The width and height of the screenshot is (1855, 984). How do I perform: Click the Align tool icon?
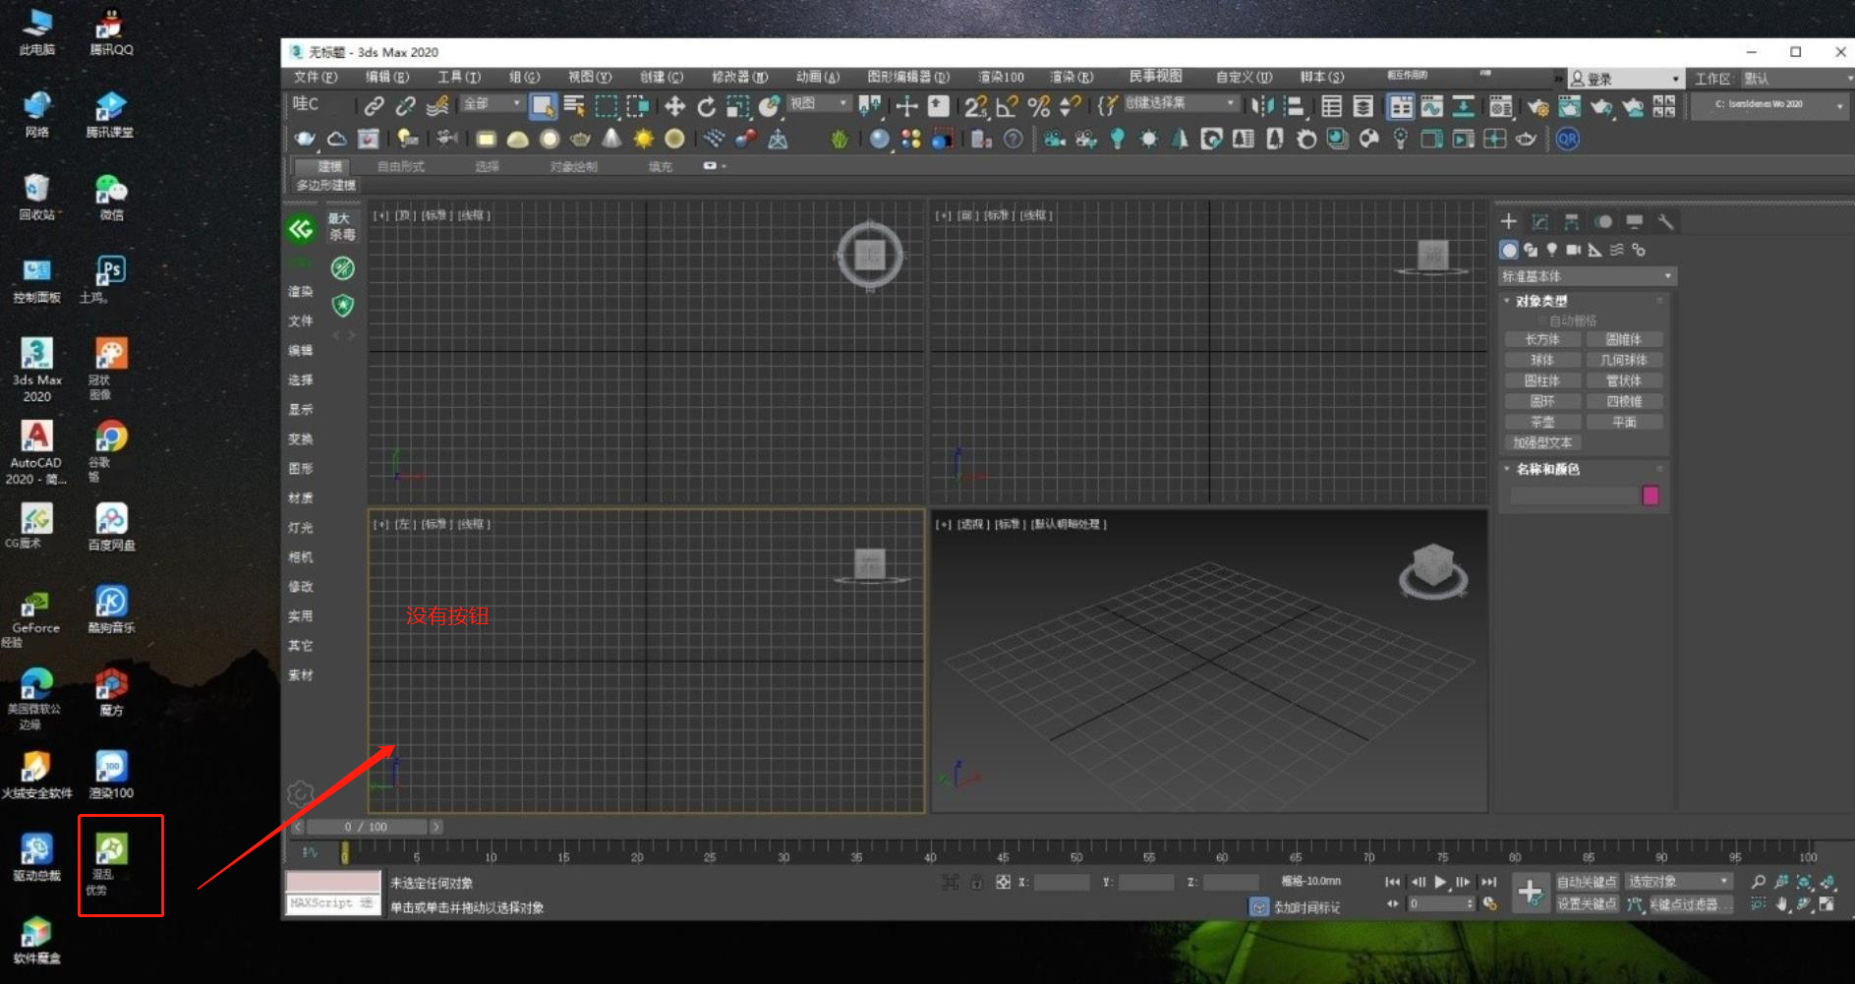point(1294,106)
